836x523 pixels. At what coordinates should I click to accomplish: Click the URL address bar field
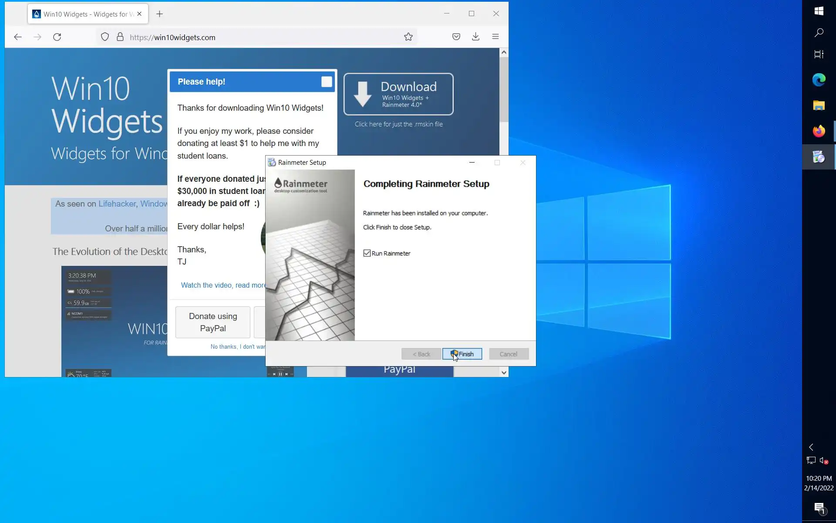click(261, 37)
